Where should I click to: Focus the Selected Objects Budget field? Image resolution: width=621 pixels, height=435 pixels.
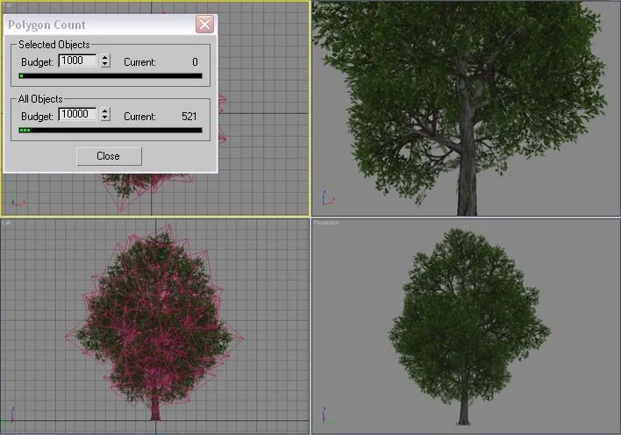pos(77,61)
